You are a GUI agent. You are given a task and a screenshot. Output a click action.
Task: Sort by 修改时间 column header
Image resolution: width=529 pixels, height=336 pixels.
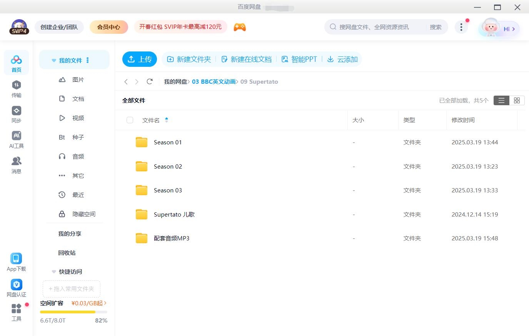pos(463,120)
